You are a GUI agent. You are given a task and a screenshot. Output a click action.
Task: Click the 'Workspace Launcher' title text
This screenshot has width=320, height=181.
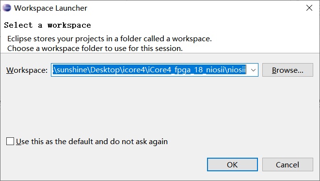pyautogui.click(x=50, y=8)
